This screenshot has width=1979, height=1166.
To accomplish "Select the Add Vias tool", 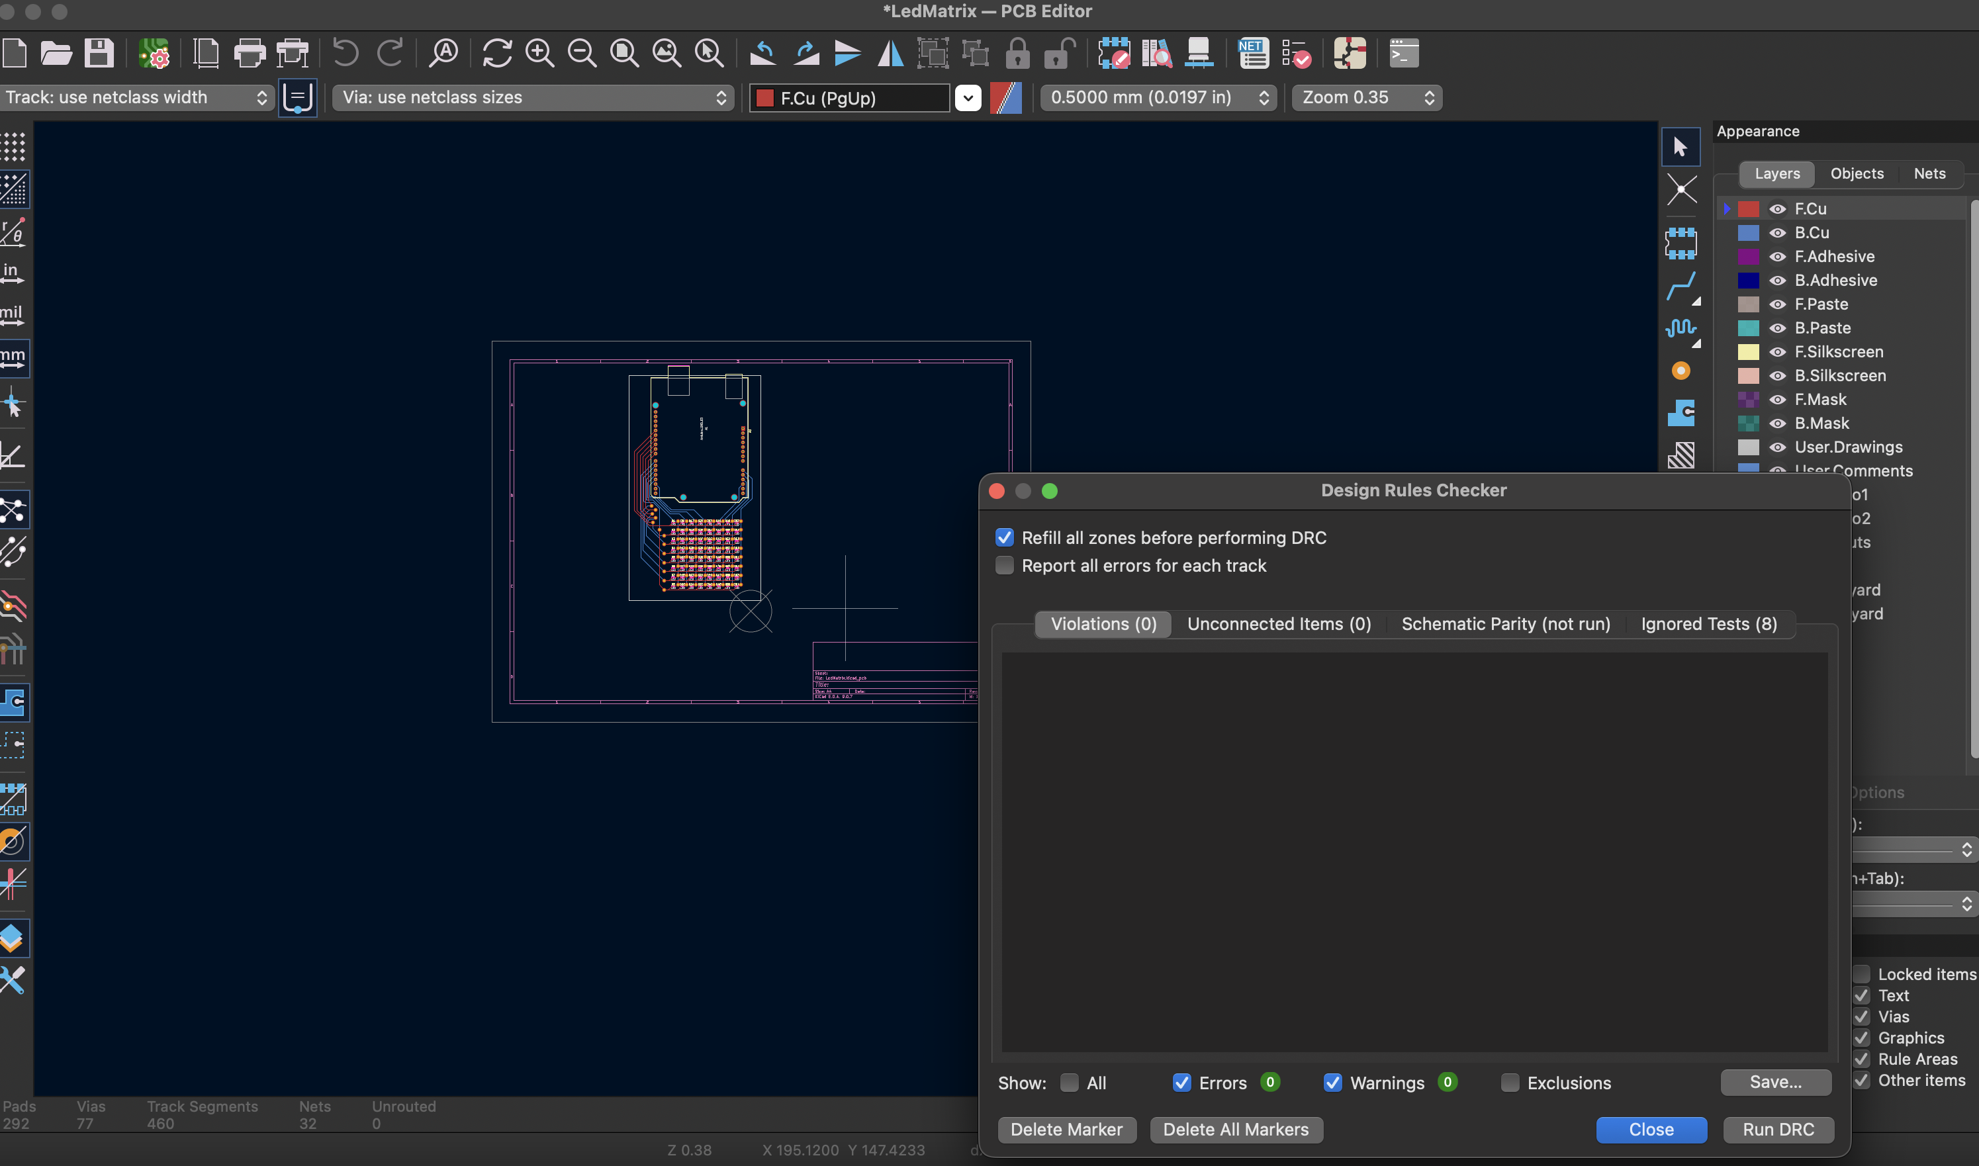I will click(x=1680, y=370).
